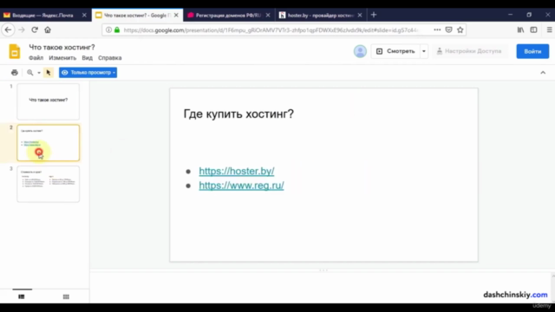Hide the menus with the chevron
The image size is (555, 312).
tap(543, 73)
